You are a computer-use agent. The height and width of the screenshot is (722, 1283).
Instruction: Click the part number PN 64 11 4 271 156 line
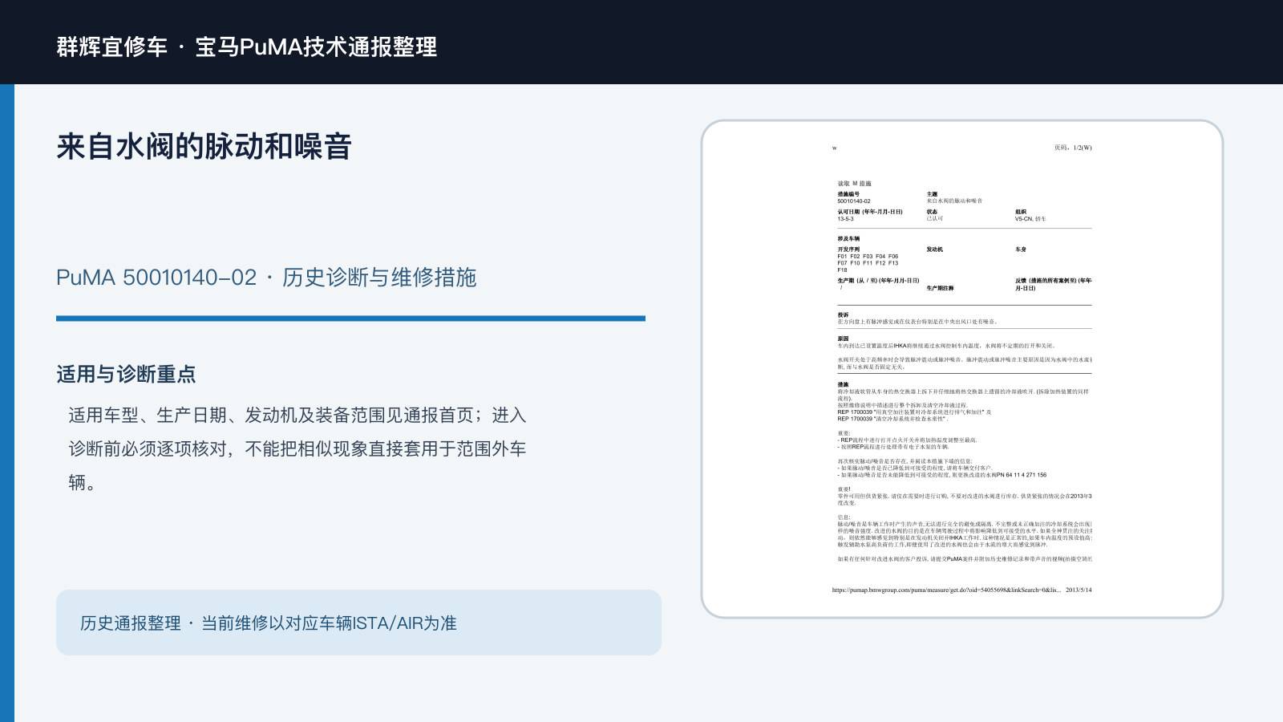(942, 475)
